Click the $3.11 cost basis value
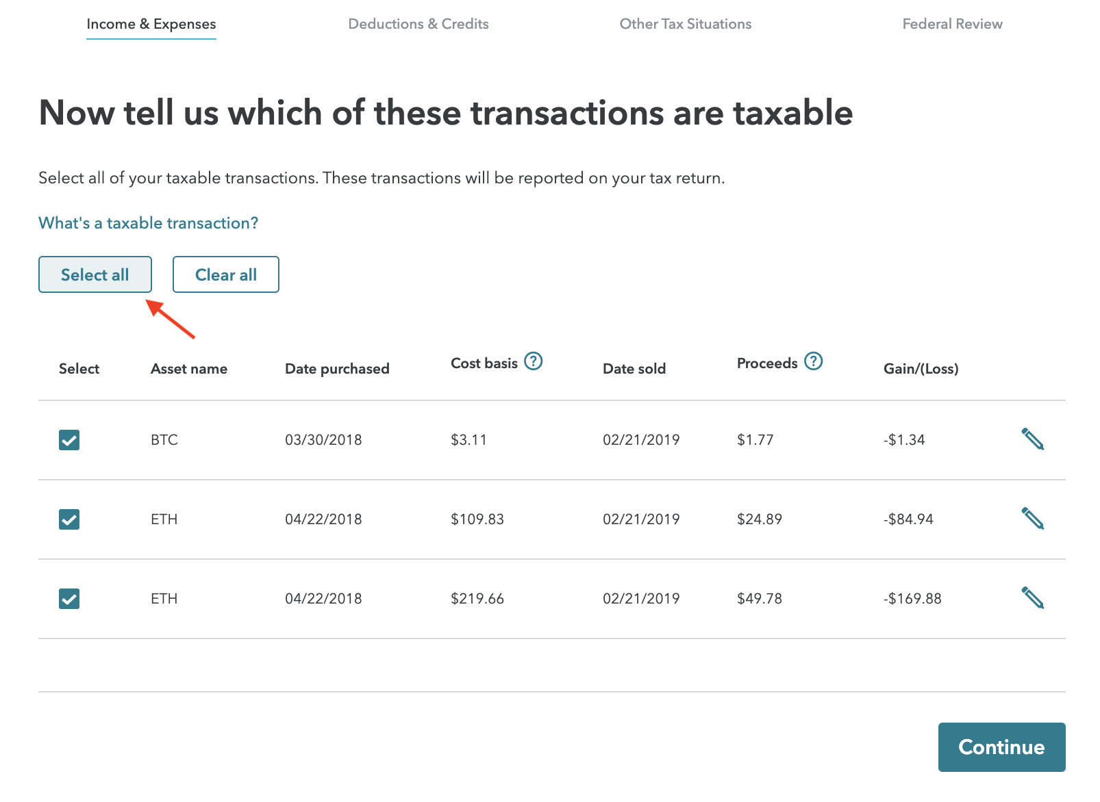Viewport: 1100px width, 802px height. [x=468, y=440]
